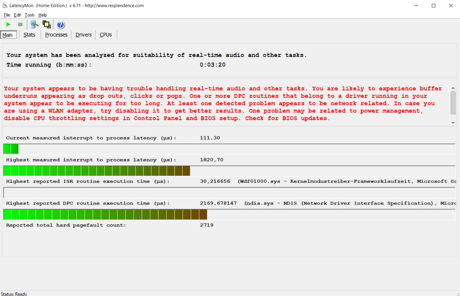This screenshot has width=460, height=296.
Task: Select the ISR time value 30,216656
Action: pyautogui.click(x=215, y=181)
